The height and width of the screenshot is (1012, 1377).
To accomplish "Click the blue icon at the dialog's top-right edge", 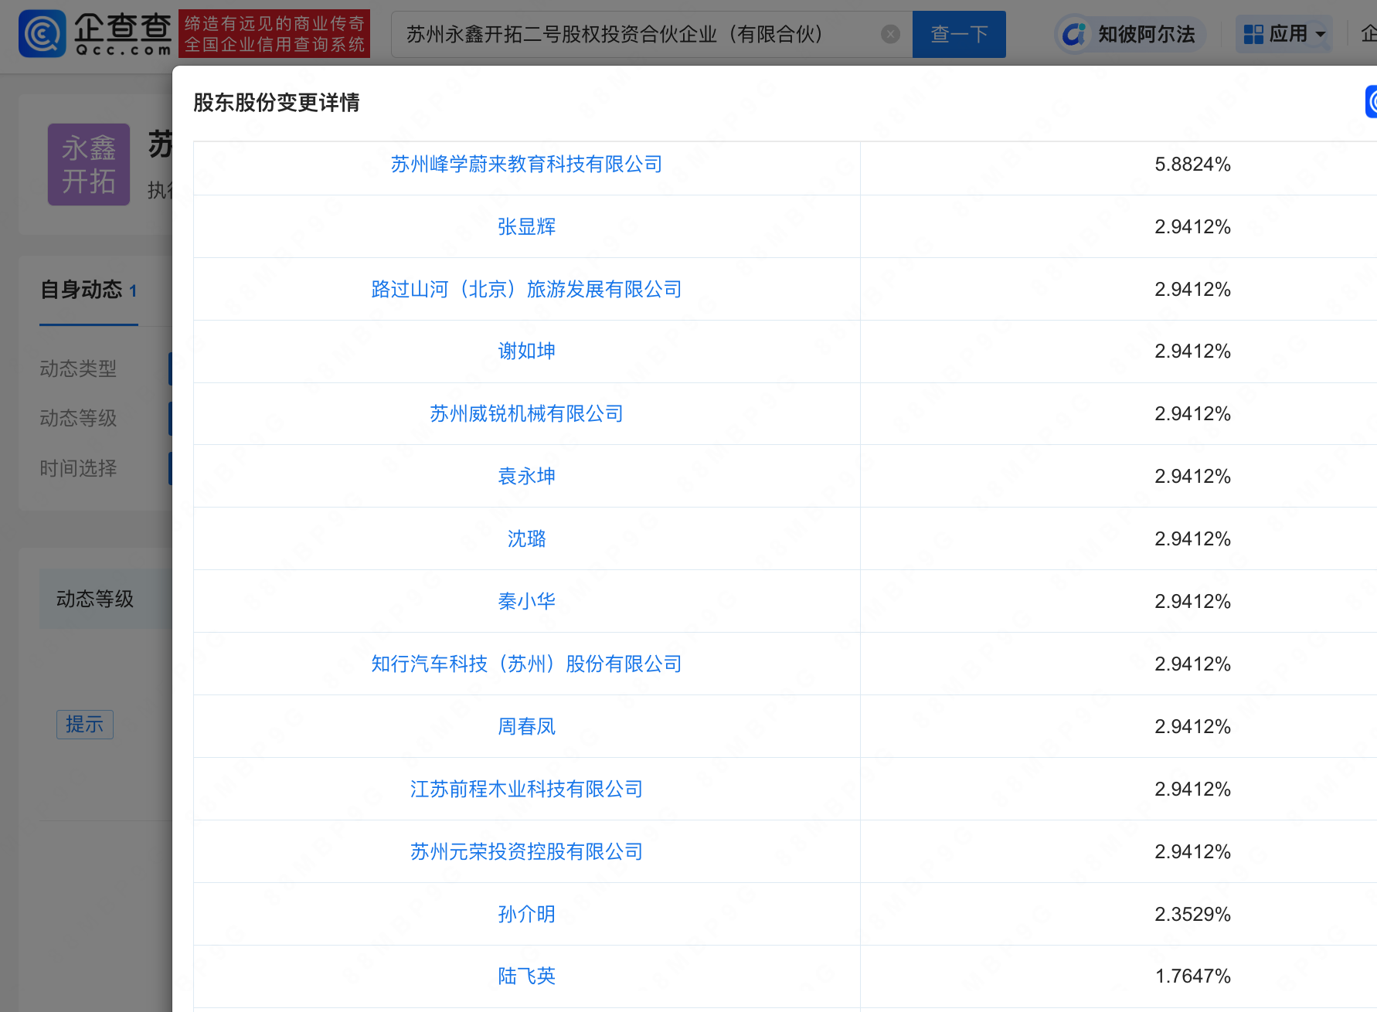I will click(x=1371, y=101).
